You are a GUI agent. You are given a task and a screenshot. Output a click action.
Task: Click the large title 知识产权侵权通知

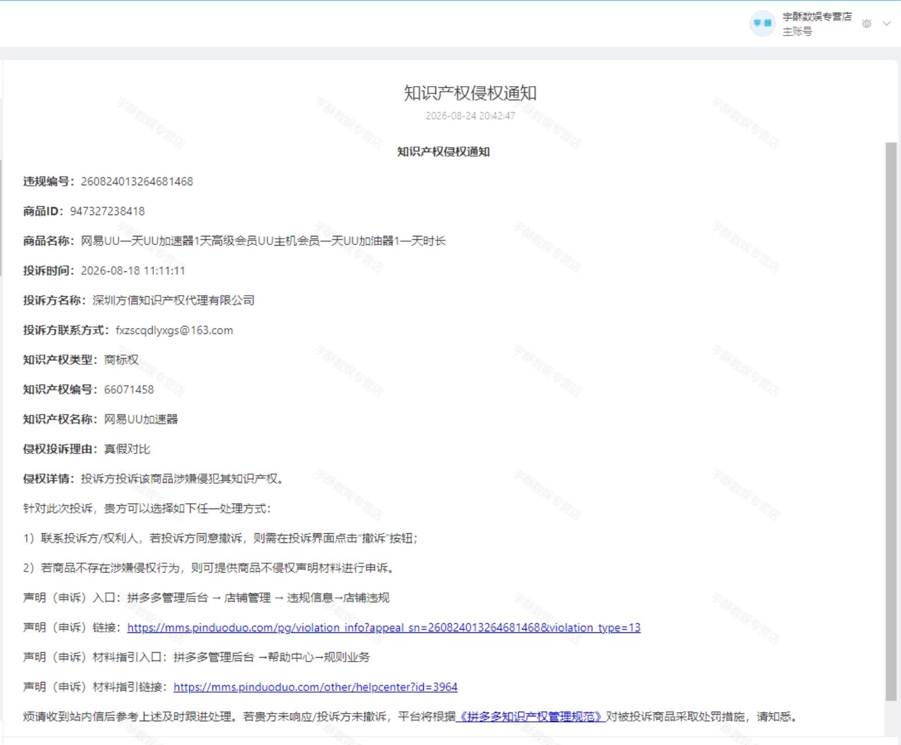470,93
